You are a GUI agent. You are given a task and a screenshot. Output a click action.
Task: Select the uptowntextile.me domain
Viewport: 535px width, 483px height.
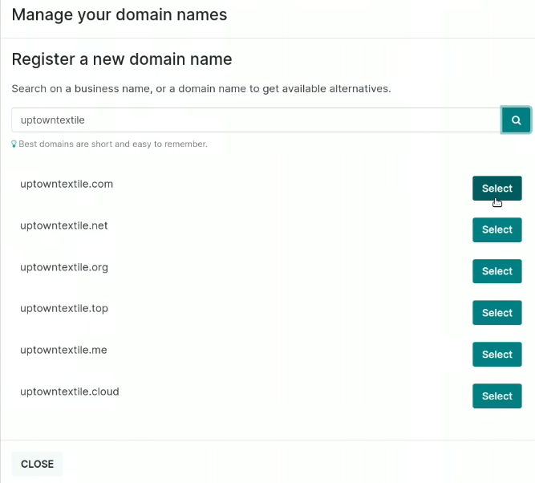(x=496, y=355)
